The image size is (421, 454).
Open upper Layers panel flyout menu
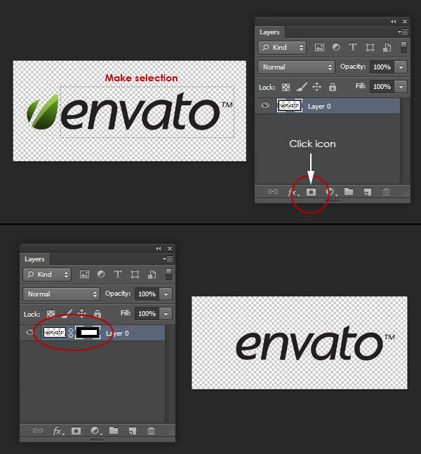click(403, 32)
